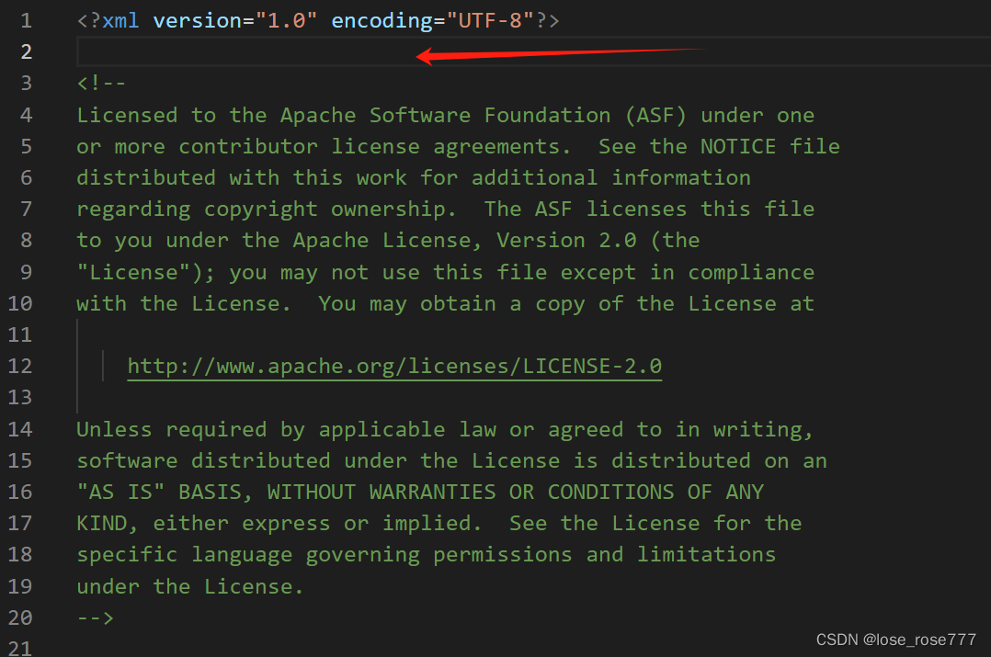The image size is (991, 657).
Task: Click line number 2 beside the highlighted line
Action: click(x=25, y=51)
